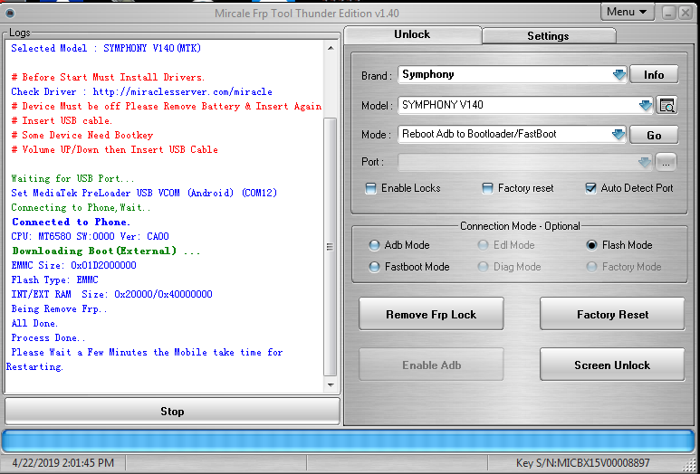Click the 'EMMC Size: 0x01D2000000' log line
This screenshot has width=700, height=474.
(x=73, y=265)
